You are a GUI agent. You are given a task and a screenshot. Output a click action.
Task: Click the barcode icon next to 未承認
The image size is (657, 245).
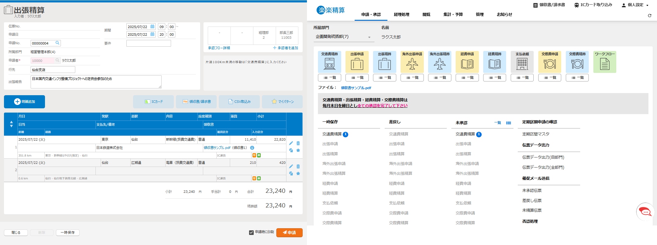pyautogui.click(x=509, y=123)
